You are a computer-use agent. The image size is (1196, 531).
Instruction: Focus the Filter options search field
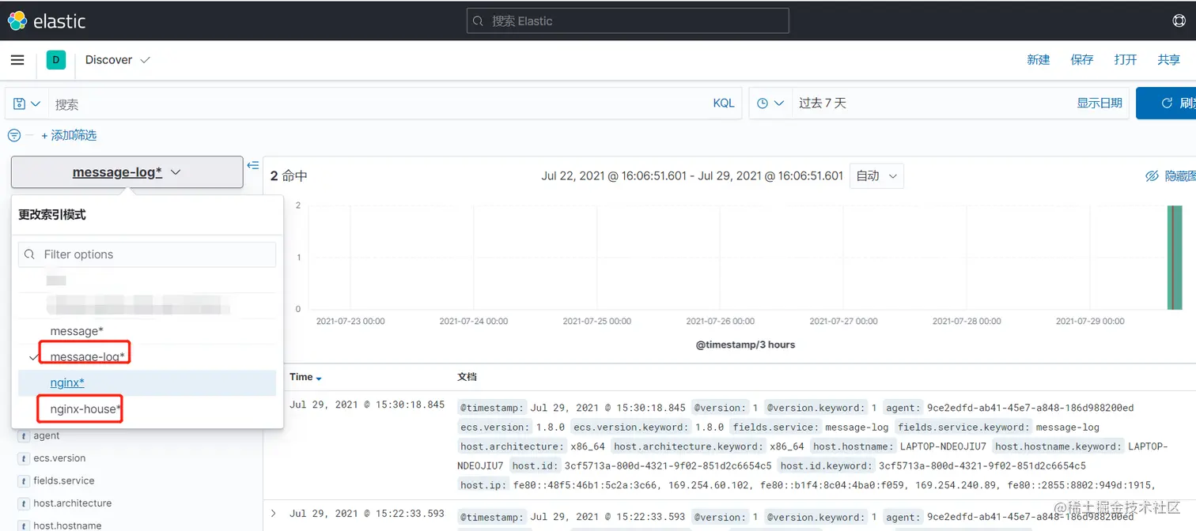(147, 254)
